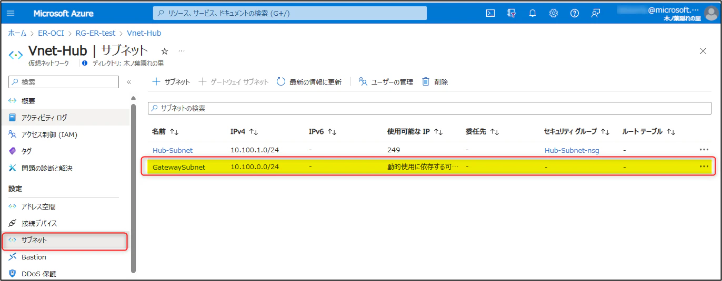The width and height of the screenshot is (722, 281).
Task: Sort by セキュリティ グループ column
Action: [x=577, y=131]
